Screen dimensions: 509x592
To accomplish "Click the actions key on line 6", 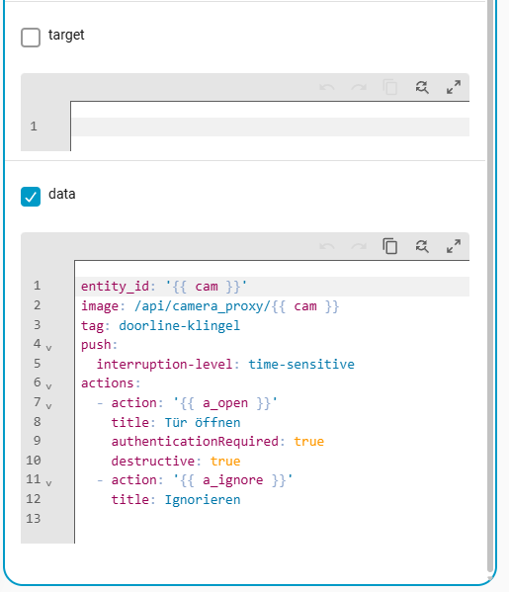I will click(108, 383).
